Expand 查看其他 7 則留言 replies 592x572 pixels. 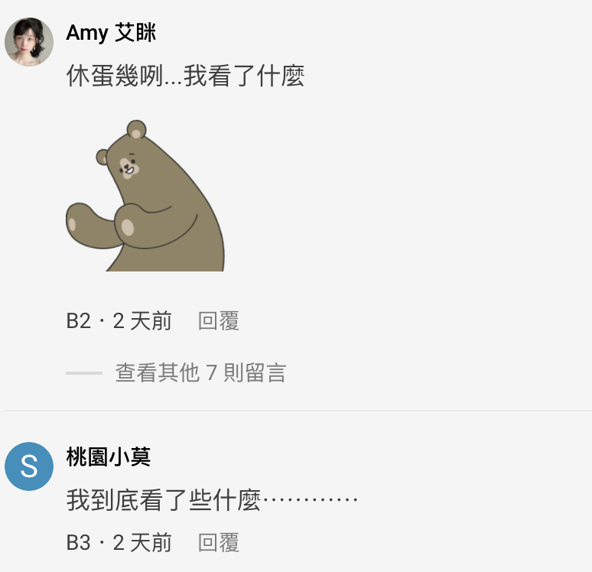click(x=201, y=372)
